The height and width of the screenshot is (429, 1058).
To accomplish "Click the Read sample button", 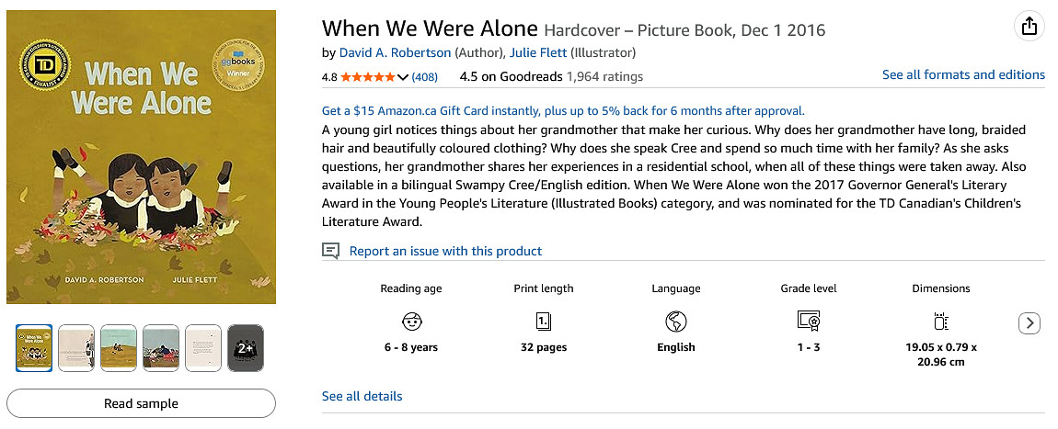I will (x=141, y=403).
